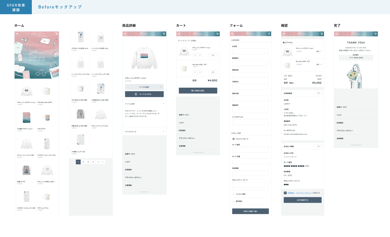Image resolution: width=390 pixels, height=237 pixels.
Task: Tap cart icon in カート screen header
Action: coord(217,34)
